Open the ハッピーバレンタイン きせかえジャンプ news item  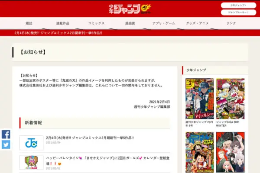pyautogui.click(x=108, y=161)
